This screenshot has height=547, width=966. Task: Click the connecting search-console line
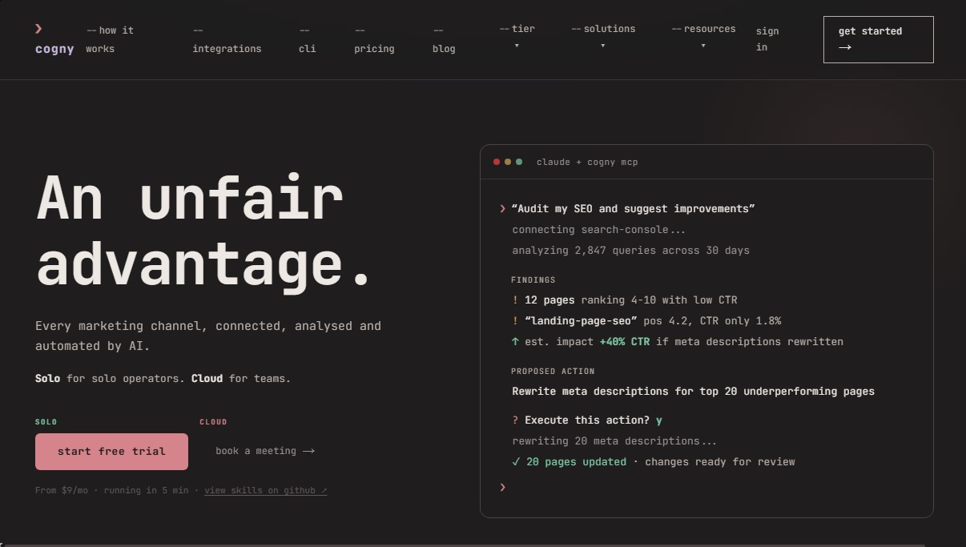599,230
